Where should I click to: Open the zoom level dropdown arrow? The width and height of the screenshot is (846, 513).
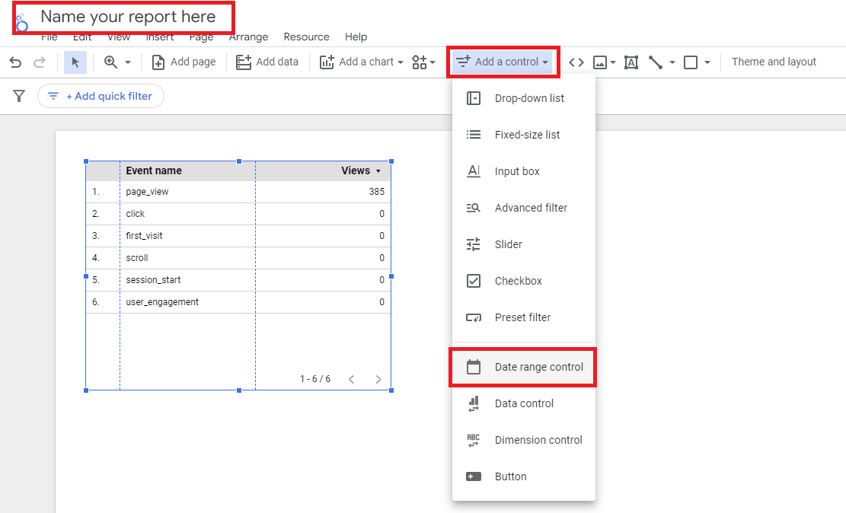click(128, 62)
